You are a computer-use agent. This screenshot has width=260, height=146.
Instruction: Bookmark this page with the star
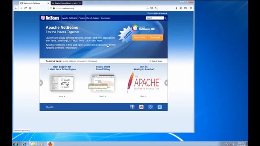(156, 8)
